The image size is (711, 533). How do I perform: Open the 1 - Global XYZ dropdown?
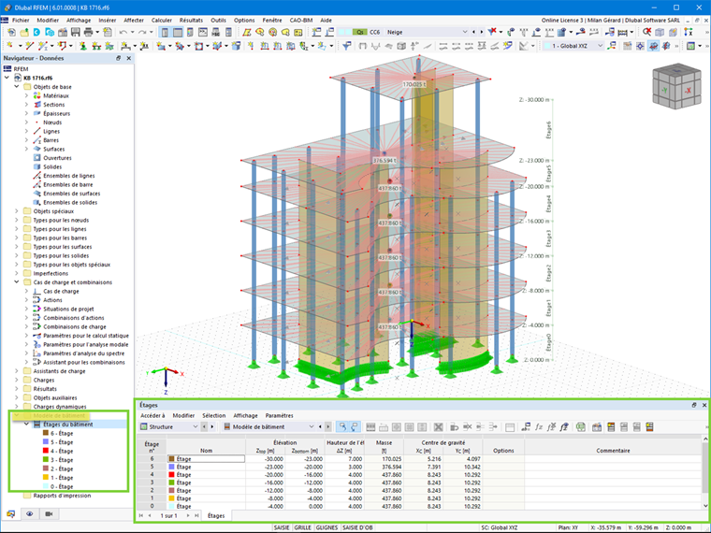(x=600, y=46)
